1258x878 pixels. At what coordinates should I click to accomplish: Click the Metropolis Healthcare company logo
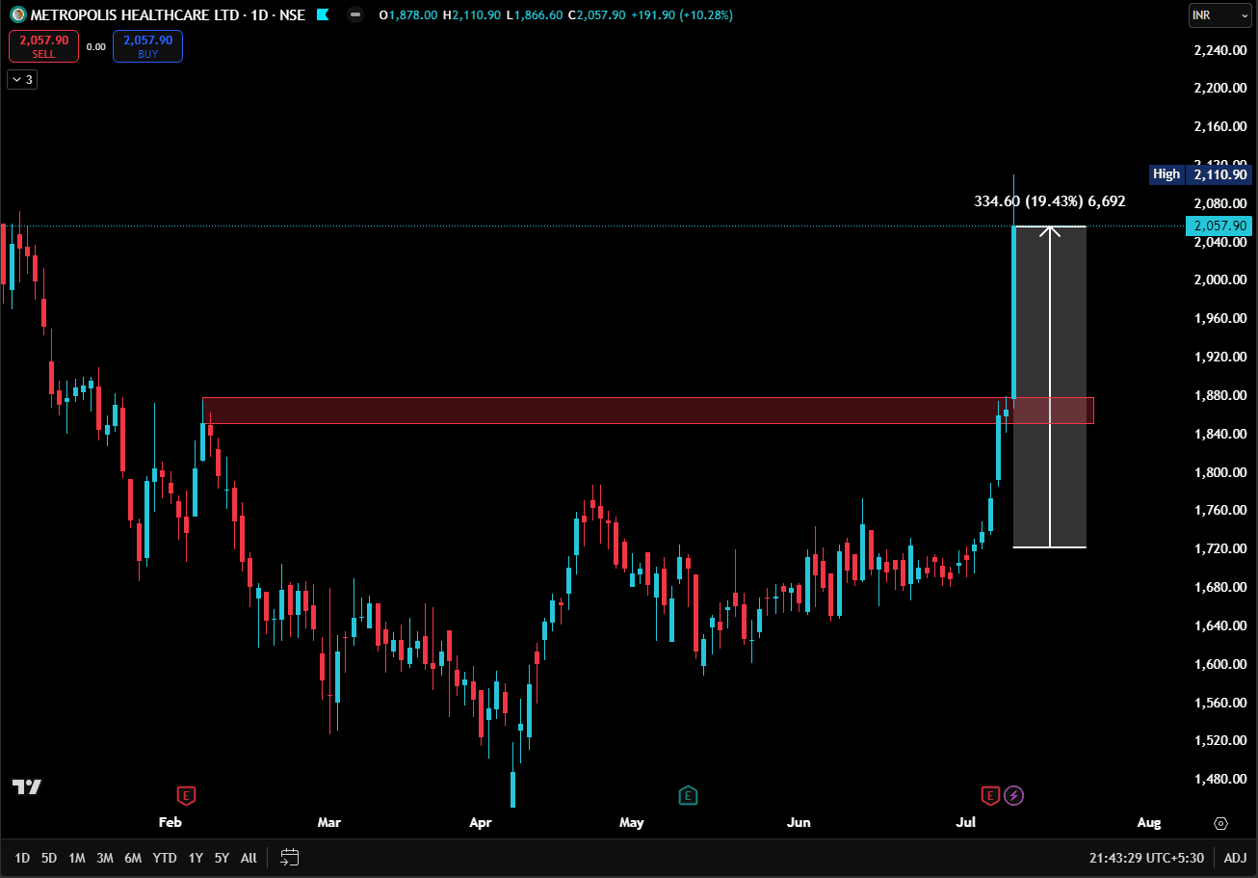[x=18, y=15]
